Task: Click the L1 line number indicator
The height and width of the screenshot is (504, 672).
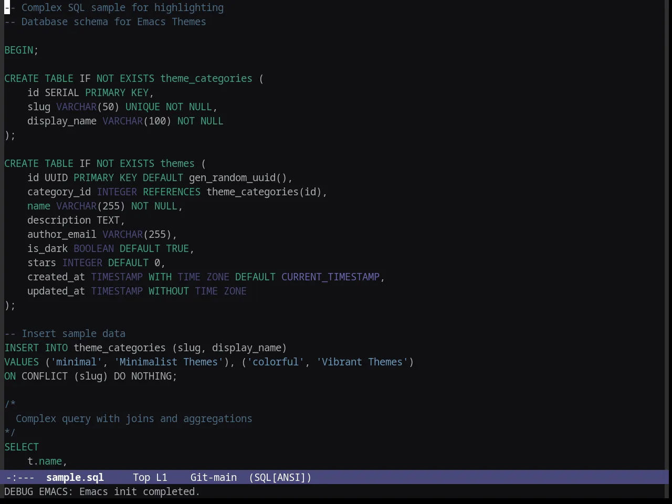Action: point(161,477)
